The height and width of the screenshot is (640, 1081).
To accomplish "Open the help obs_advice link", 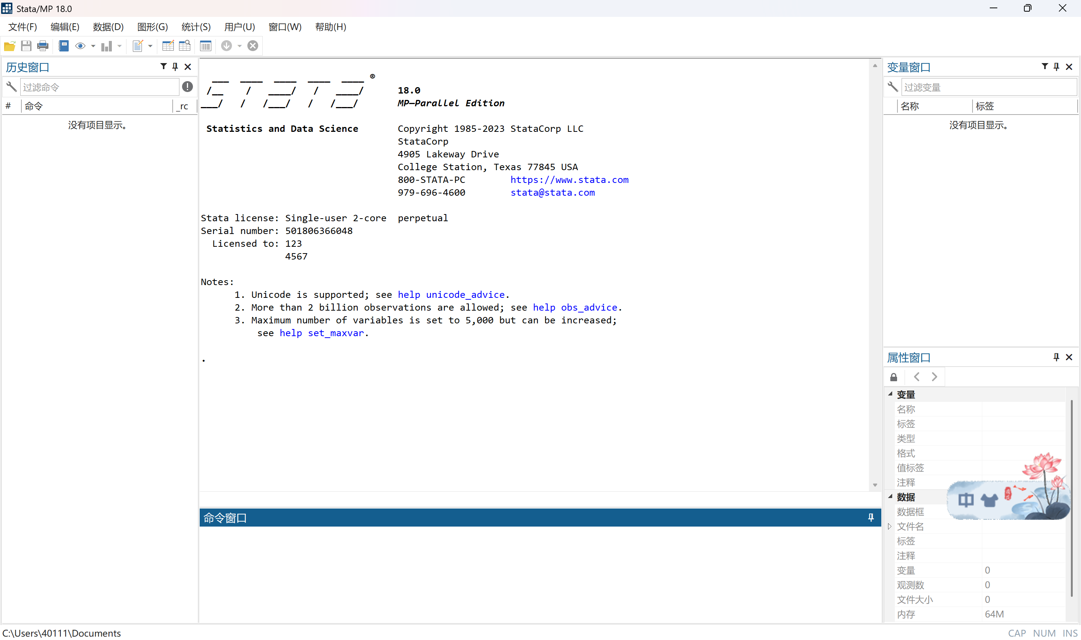I will (x=575, y=308).
